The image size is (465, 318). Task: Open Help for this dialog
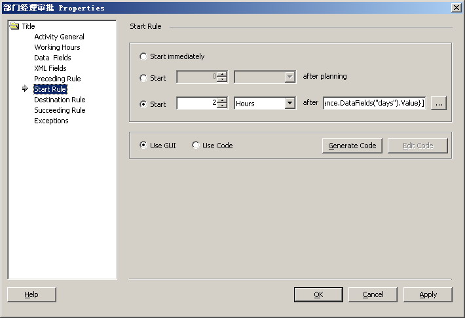coord(31,294)
